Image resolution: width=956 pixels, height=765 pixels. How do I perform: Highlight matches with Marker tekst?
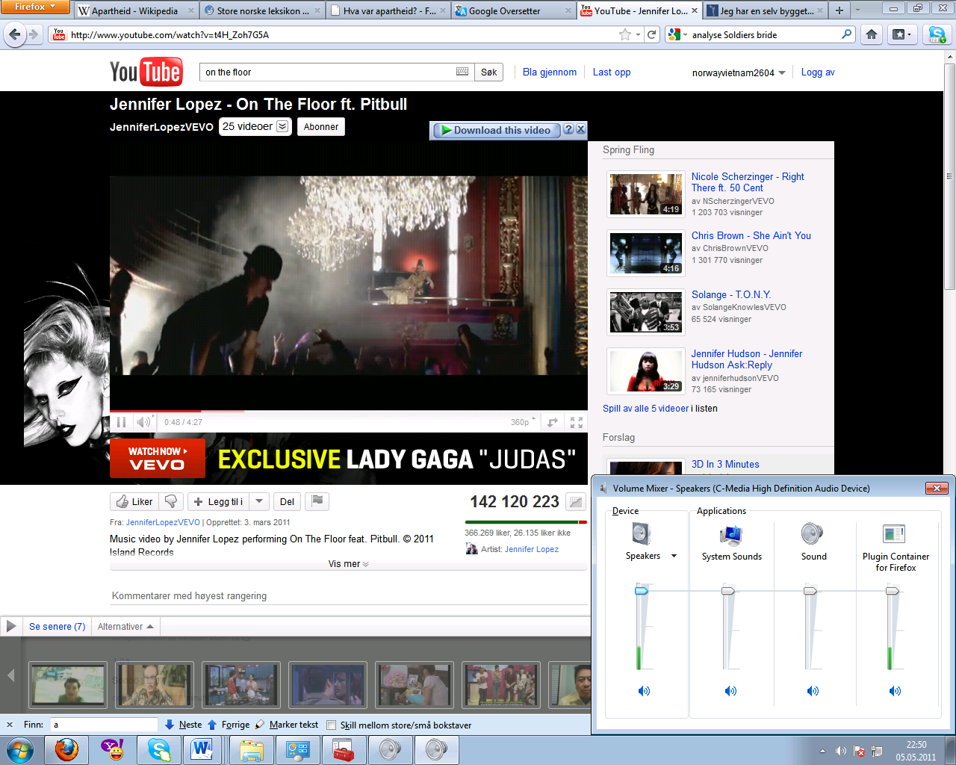coord(286,725)
